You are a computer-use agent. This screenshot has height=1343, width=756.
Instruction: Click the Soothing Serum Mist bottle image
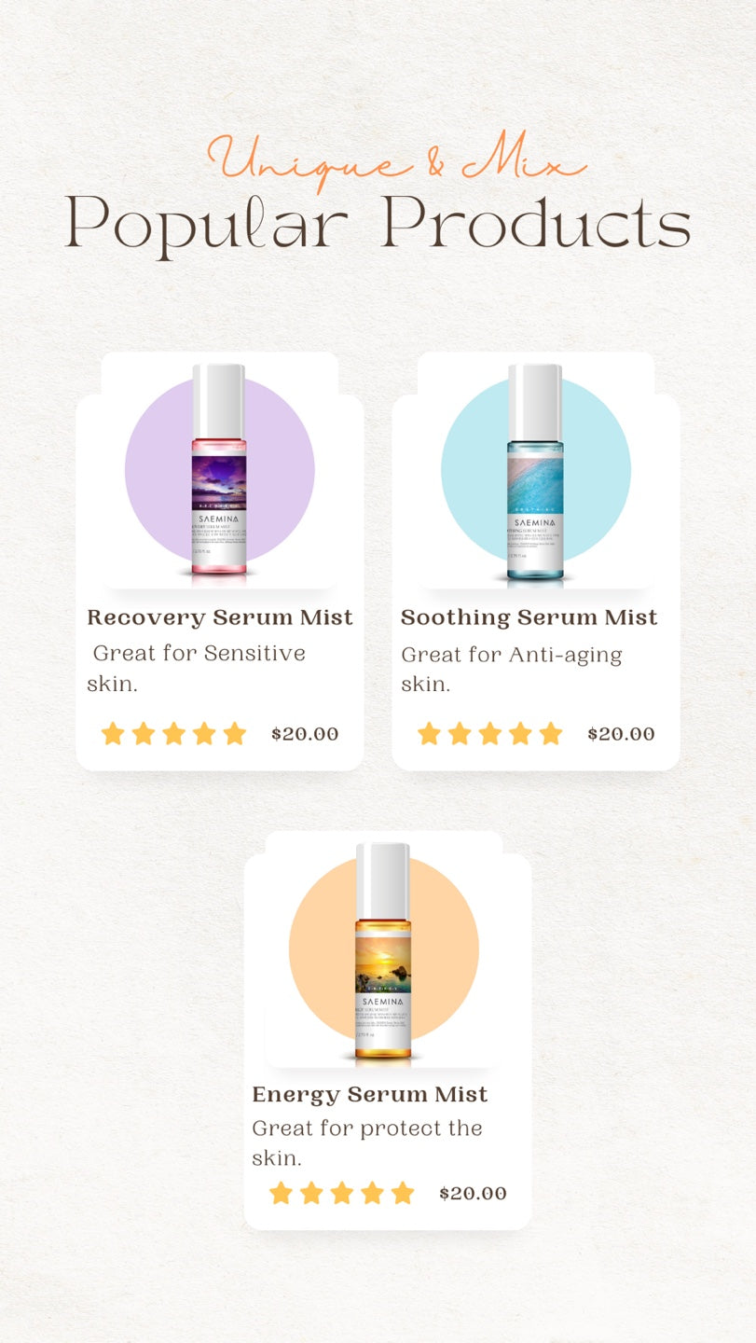(535, 475)
